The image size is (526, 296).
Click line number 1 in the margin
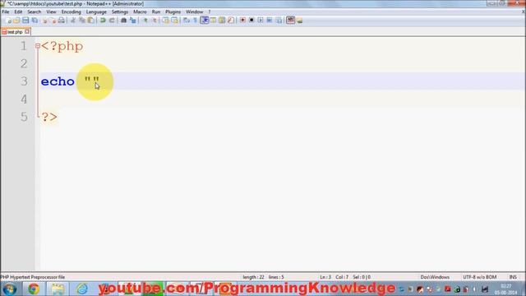click(x=24, y=46)
